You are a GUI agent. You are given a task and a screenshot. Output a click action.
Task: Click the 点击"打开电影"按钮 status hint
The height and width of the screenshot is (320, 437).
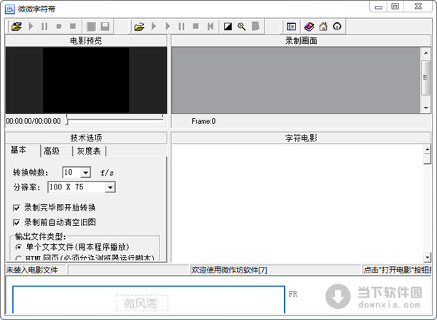pos(398,270)
